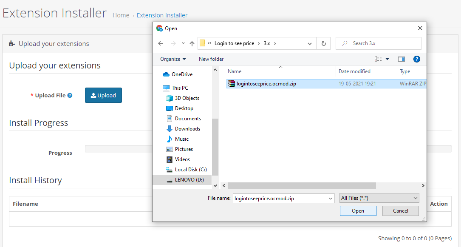The height and width of the screenshot is (247, 461).
Task: Select the logintoseeprice.ocmod.zip file
Action: 266,83
